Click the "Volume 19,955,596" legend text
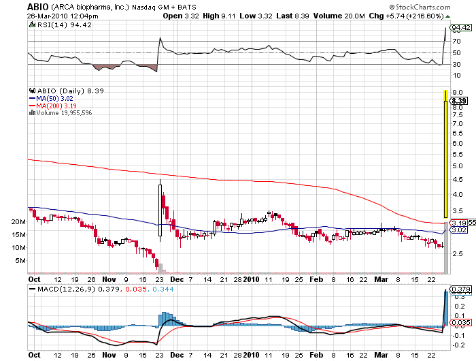Viewport: 476px width, 361px height. 64,113
